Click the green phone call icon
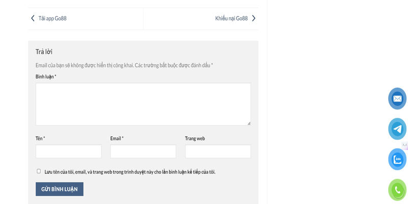 pyautogui.click(x=397, y=190)
